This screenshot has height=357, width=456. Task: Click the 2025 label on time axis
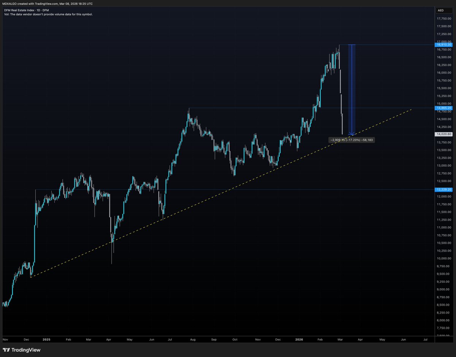47,339
